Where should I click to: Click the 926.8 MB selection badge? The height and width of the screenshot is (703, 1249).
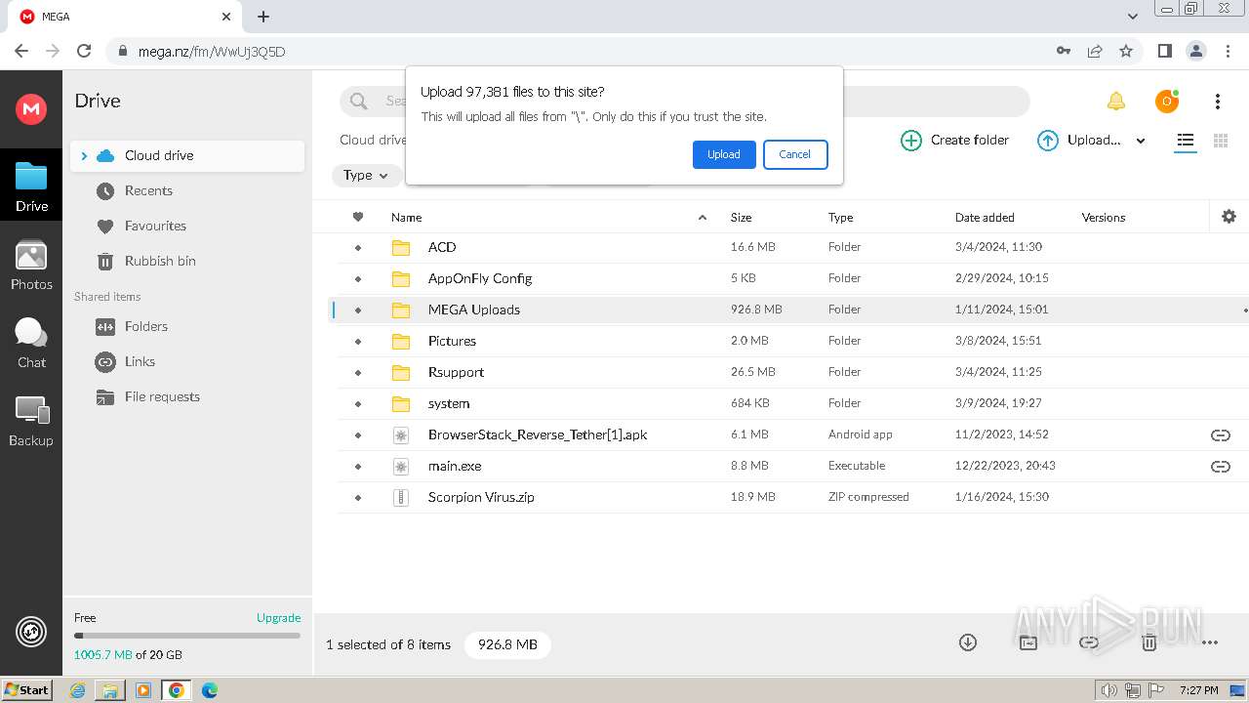tap(507, 644)
